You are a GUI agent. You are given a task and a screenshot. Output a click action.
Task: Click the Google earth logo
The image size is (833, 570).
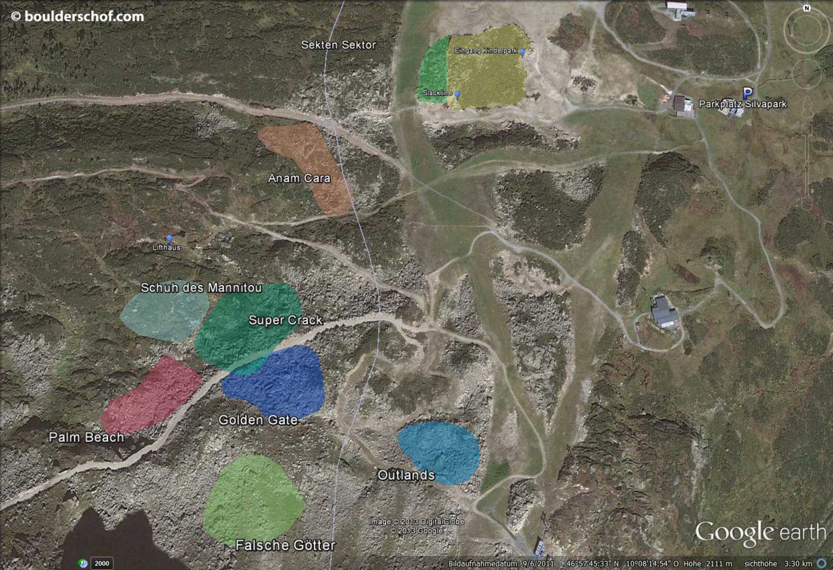(x=760, y=532)
